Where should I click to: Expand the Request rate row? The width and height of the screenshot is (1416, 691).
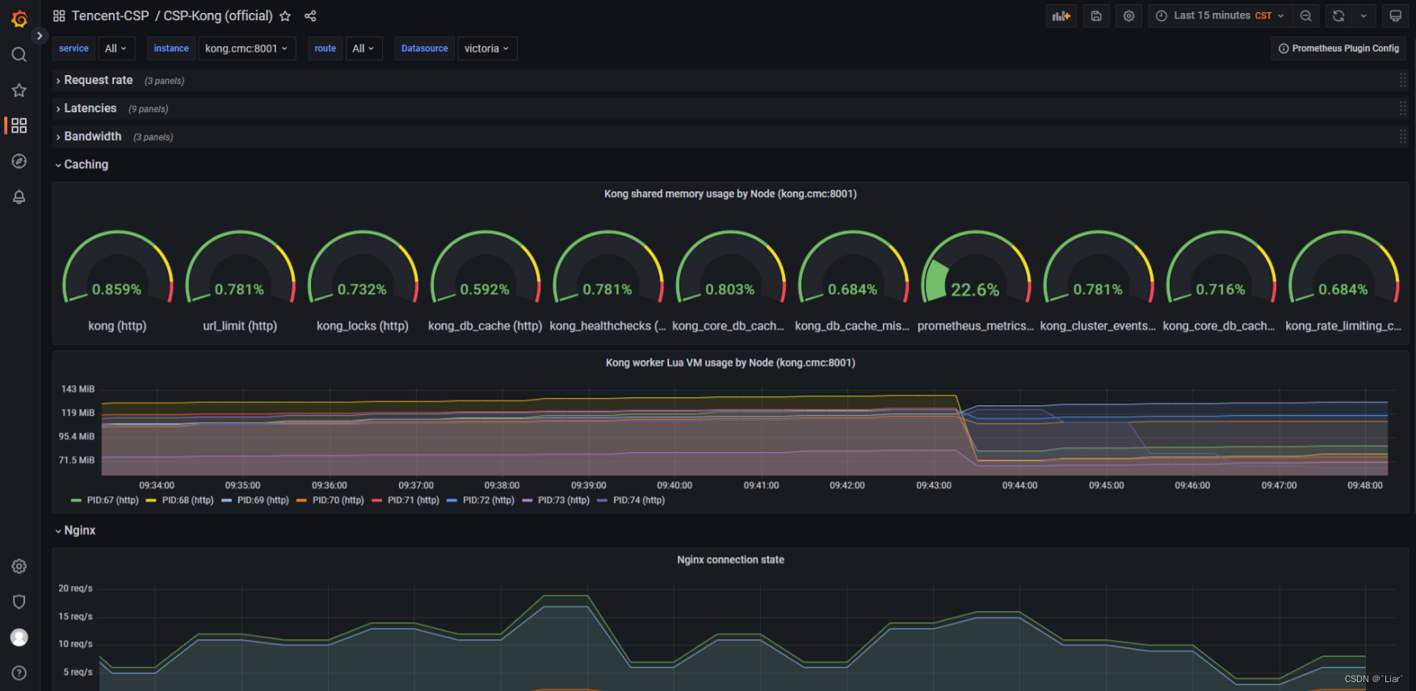pos(98,80)
